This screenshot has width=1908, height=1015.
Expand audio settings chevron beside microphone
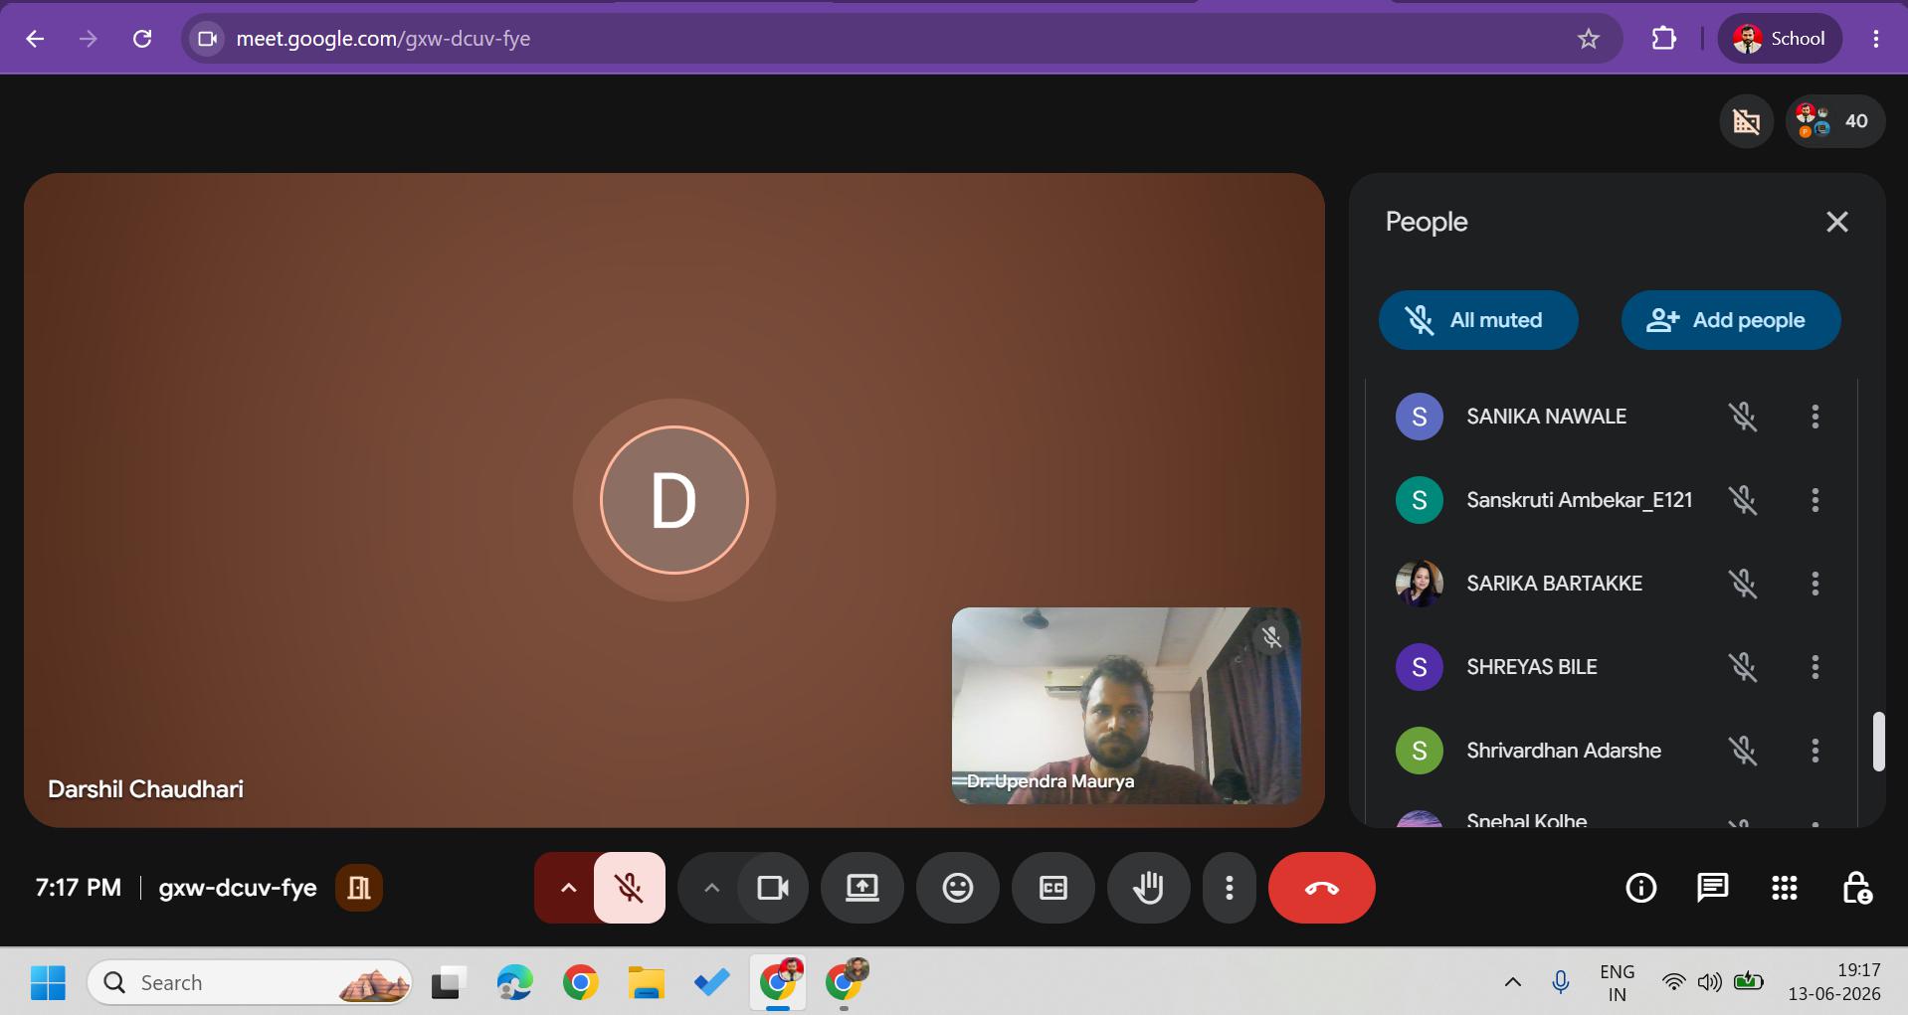(x=568, y=888)
